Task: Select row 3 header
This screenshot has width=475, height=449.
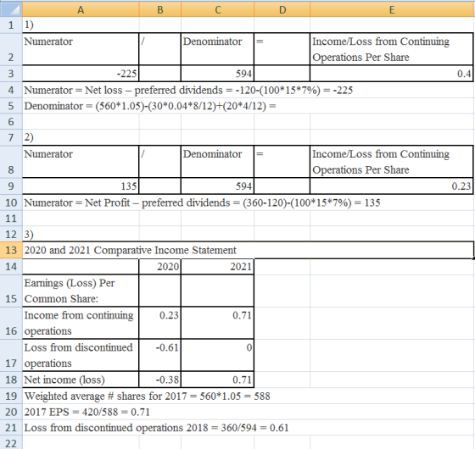Action: point(11,73)
